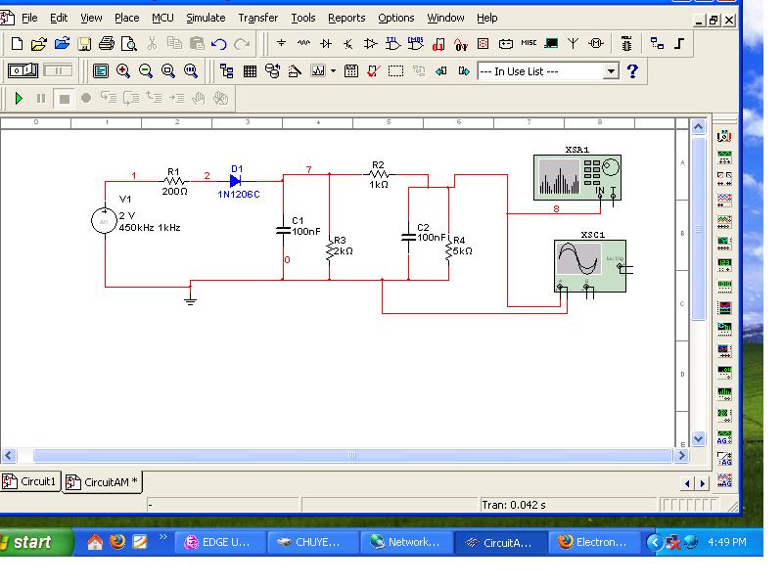Open the MCU chip component group
This screenshot has width=783, height=587.
click(626, 44)
